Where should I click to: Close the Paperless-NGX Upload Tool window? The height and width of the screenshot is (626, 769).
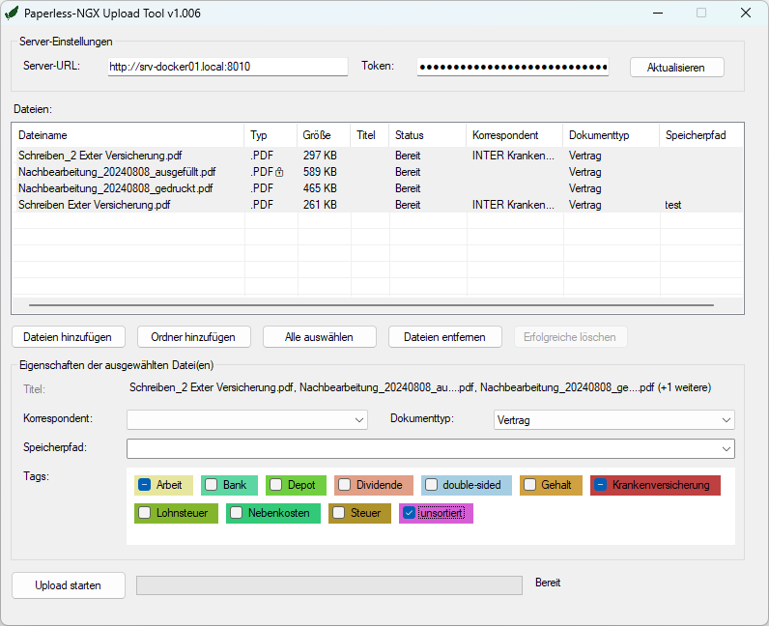(746, 13)
